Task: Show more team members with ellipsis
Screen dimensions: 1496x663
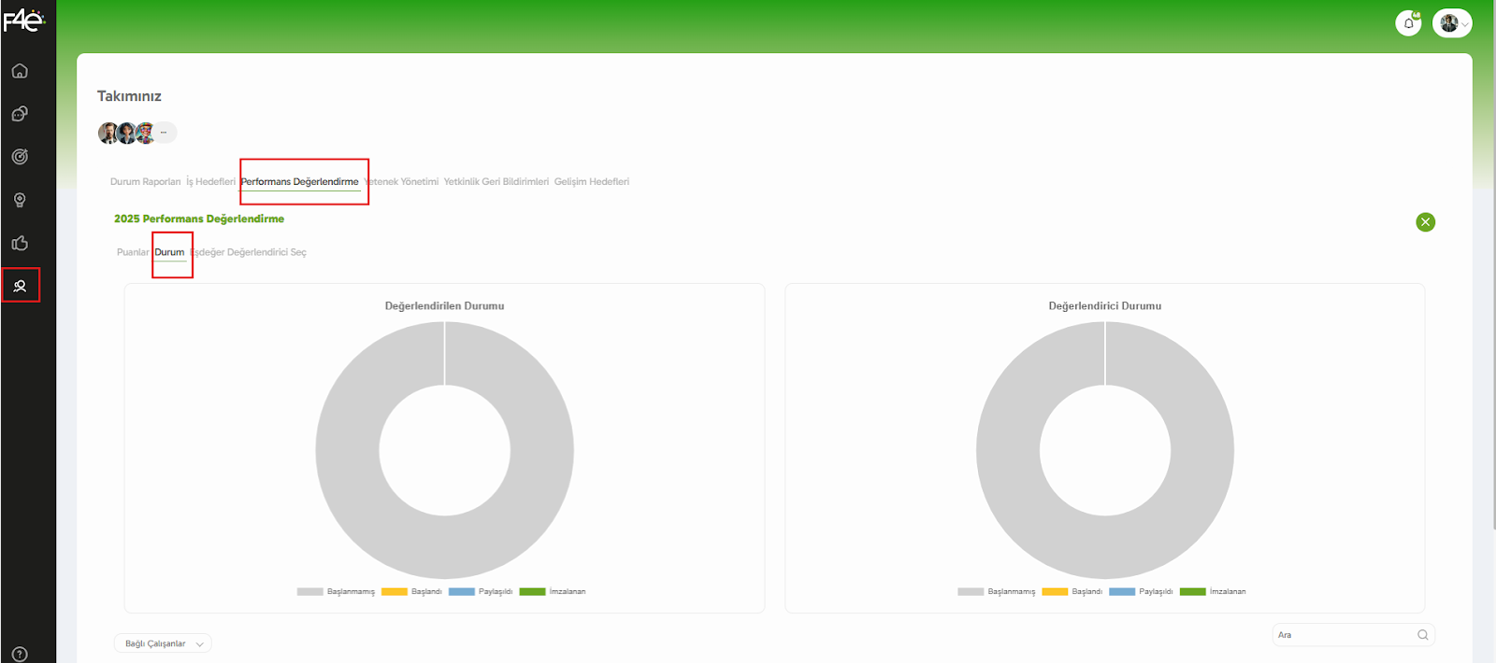Action: (164, 133)
